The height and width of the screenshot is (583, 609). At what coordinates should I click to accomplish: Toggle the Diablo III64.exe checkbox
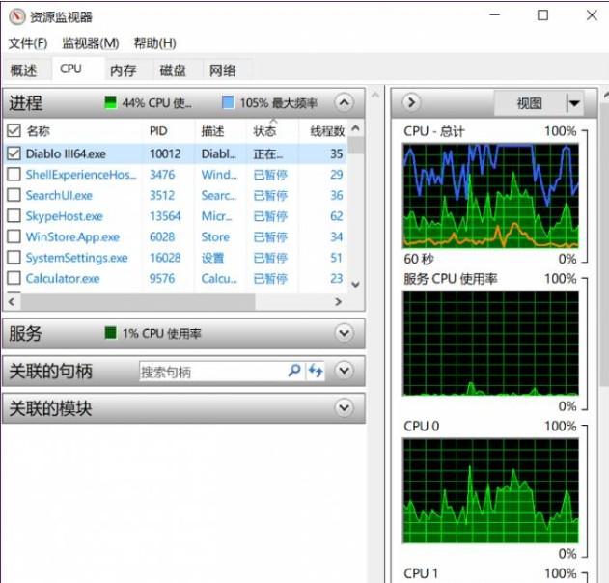click(14, 153)
